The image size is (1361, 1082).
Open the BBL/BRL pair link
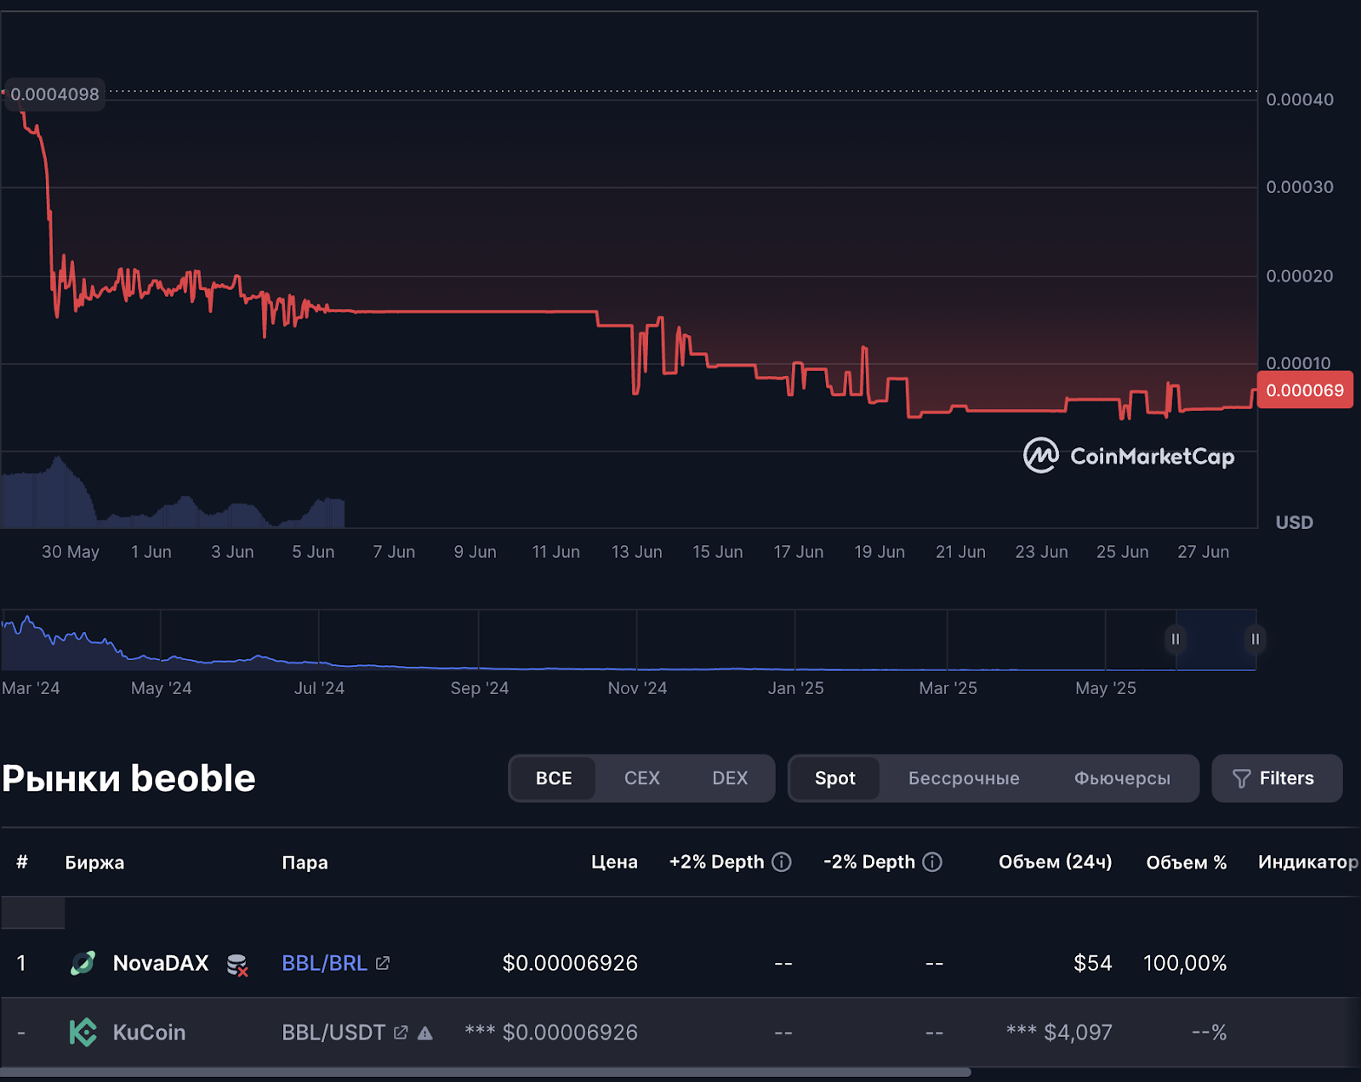[324, 963]
